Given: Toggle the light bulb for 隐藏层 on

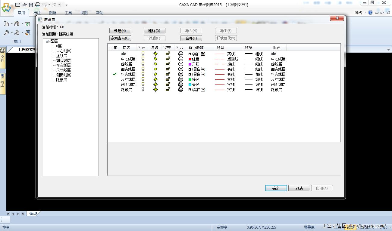Looking at the screenshot, I should (x=143, y=90).
